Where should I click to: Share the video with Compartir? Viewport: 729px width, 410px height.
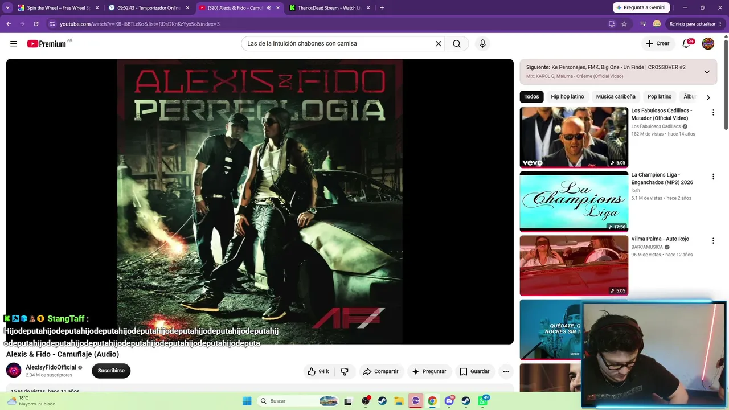[380, 371]
